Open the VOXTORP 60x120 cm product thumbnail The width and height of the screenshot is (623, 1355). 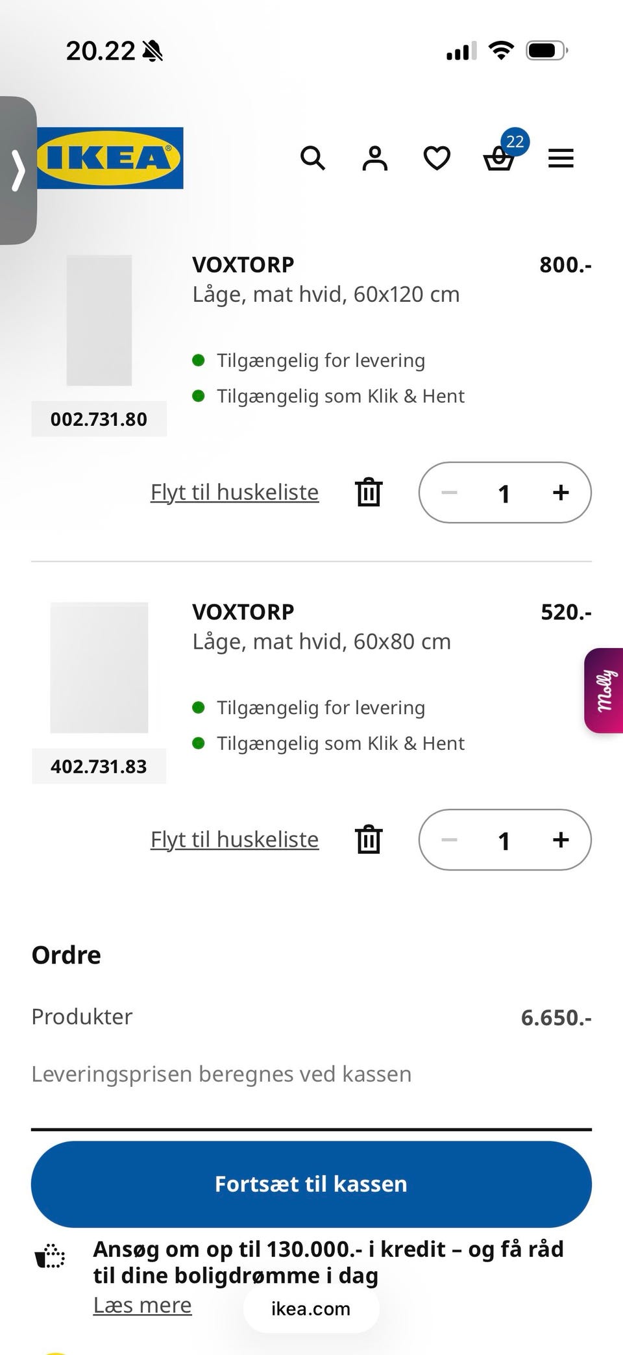click(99, 320)
